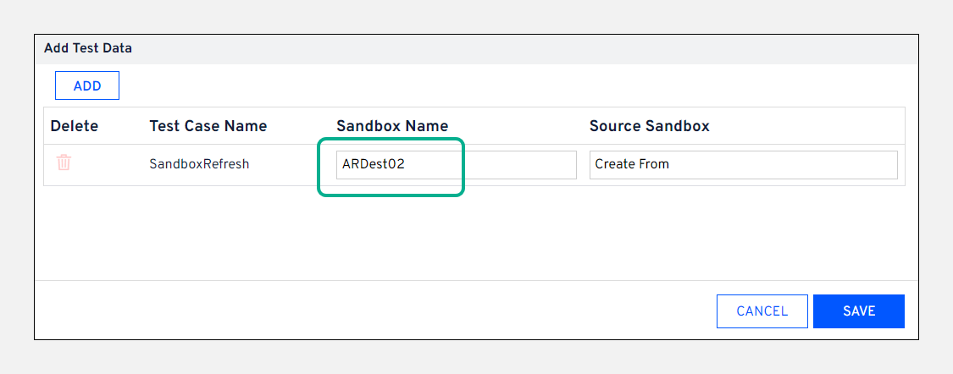Click the Source Sandbox column header

(649, 126)
